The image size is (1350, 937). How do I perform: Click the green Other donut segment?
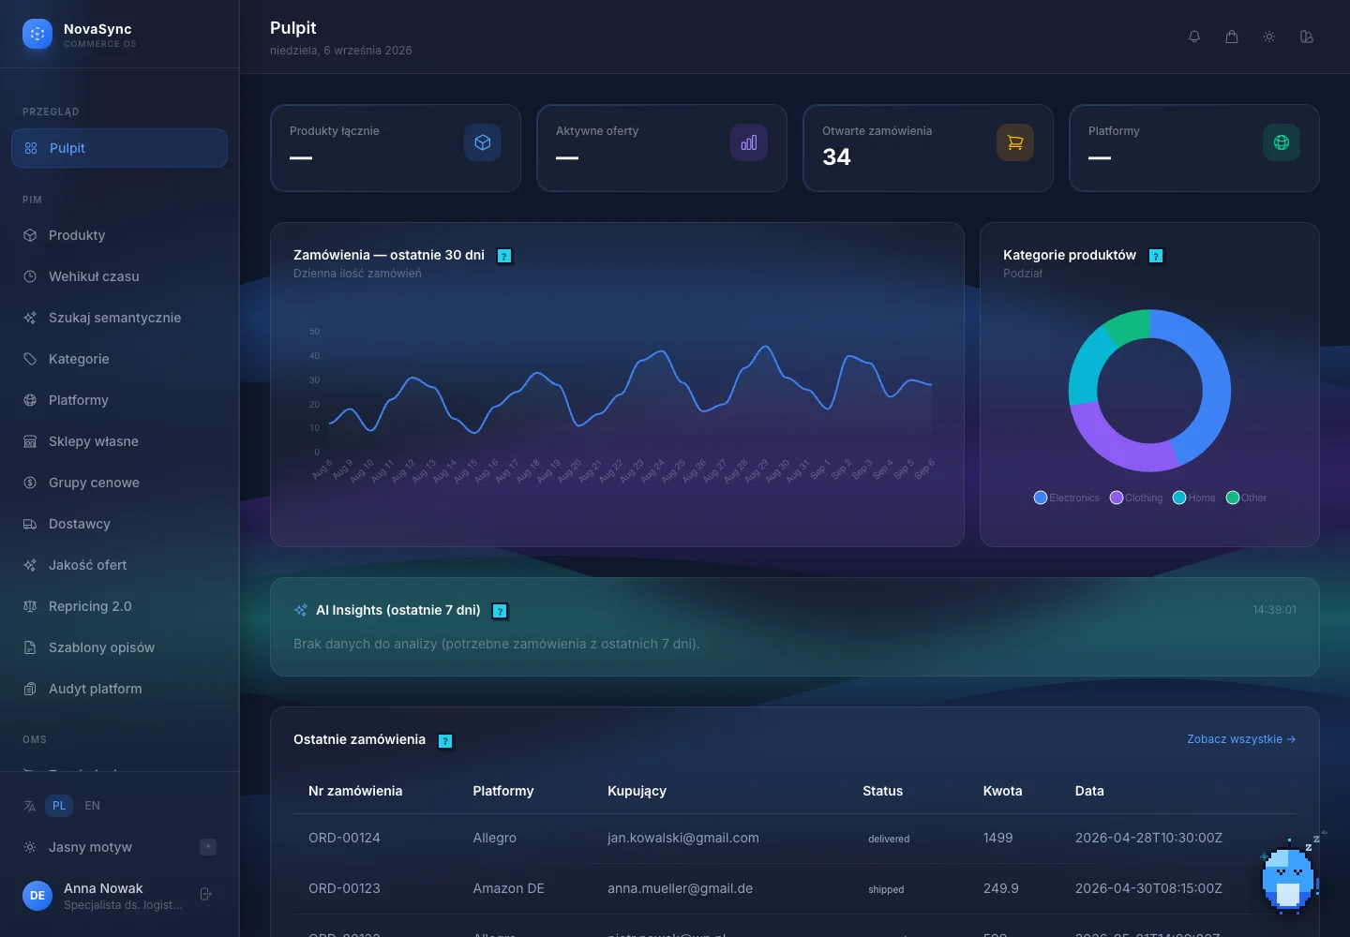tap(1129, 325)
